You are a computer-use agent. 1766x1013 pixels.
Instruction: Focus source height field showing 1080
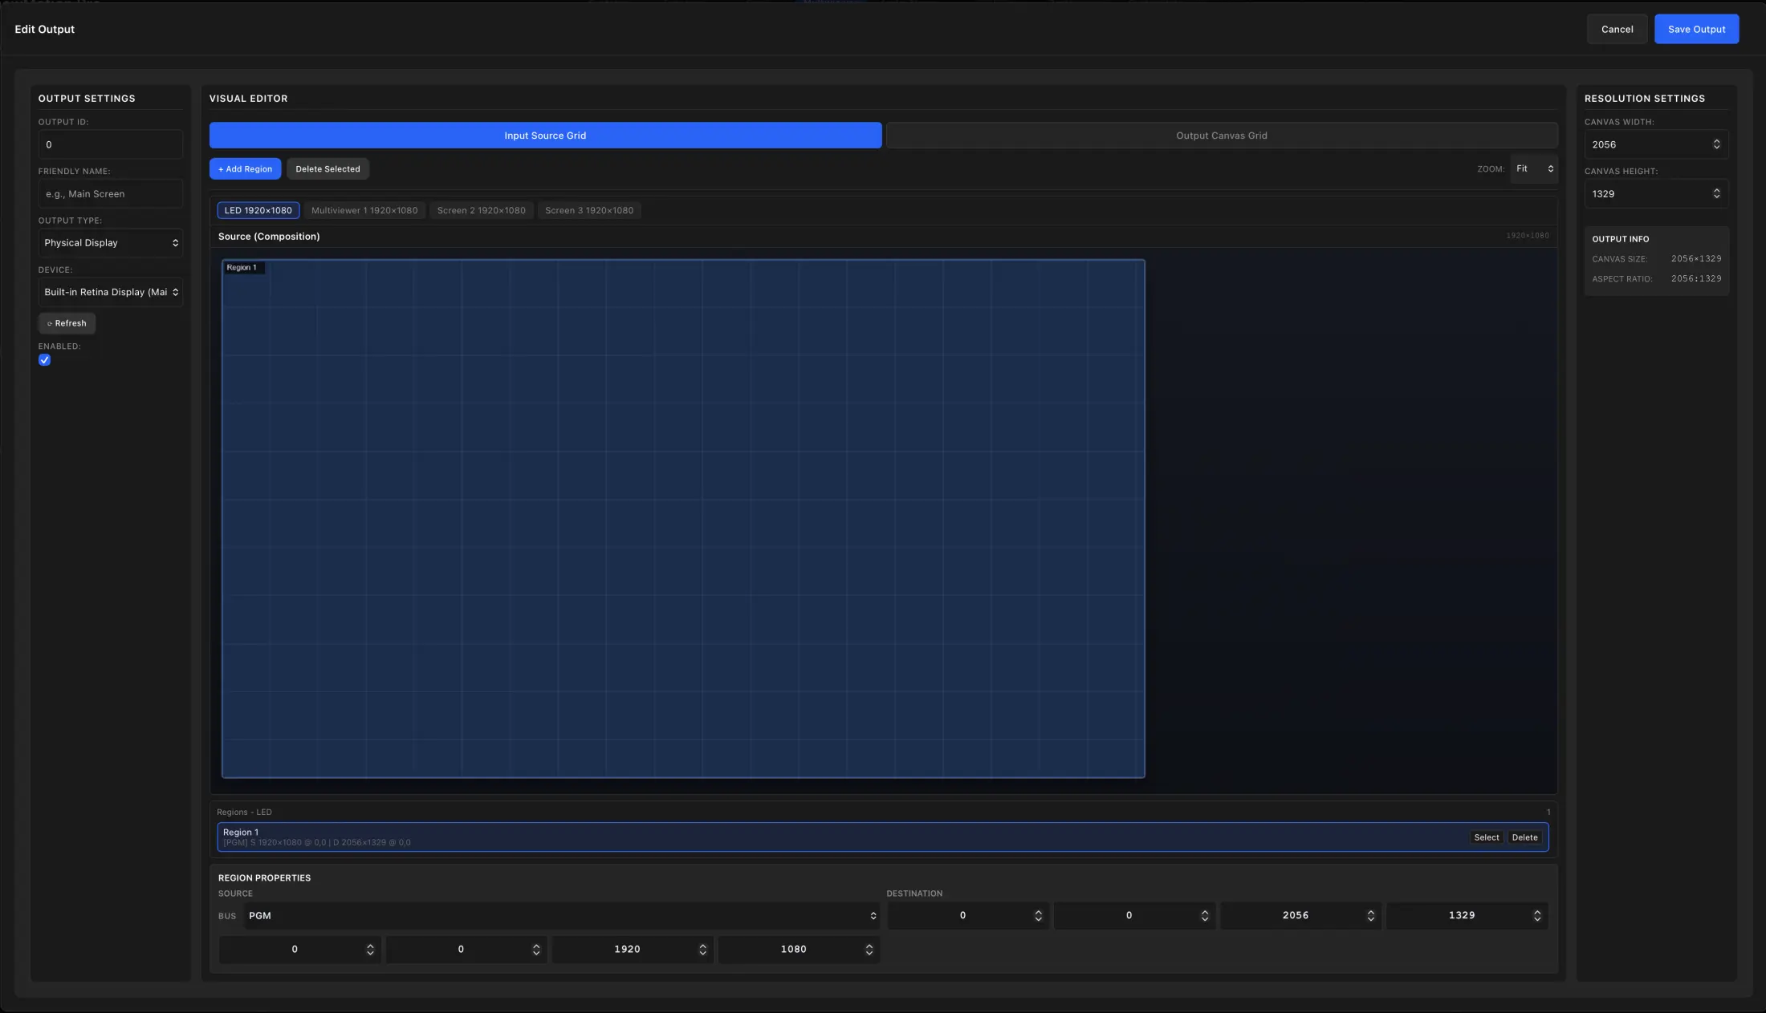(x=799, y=949)
